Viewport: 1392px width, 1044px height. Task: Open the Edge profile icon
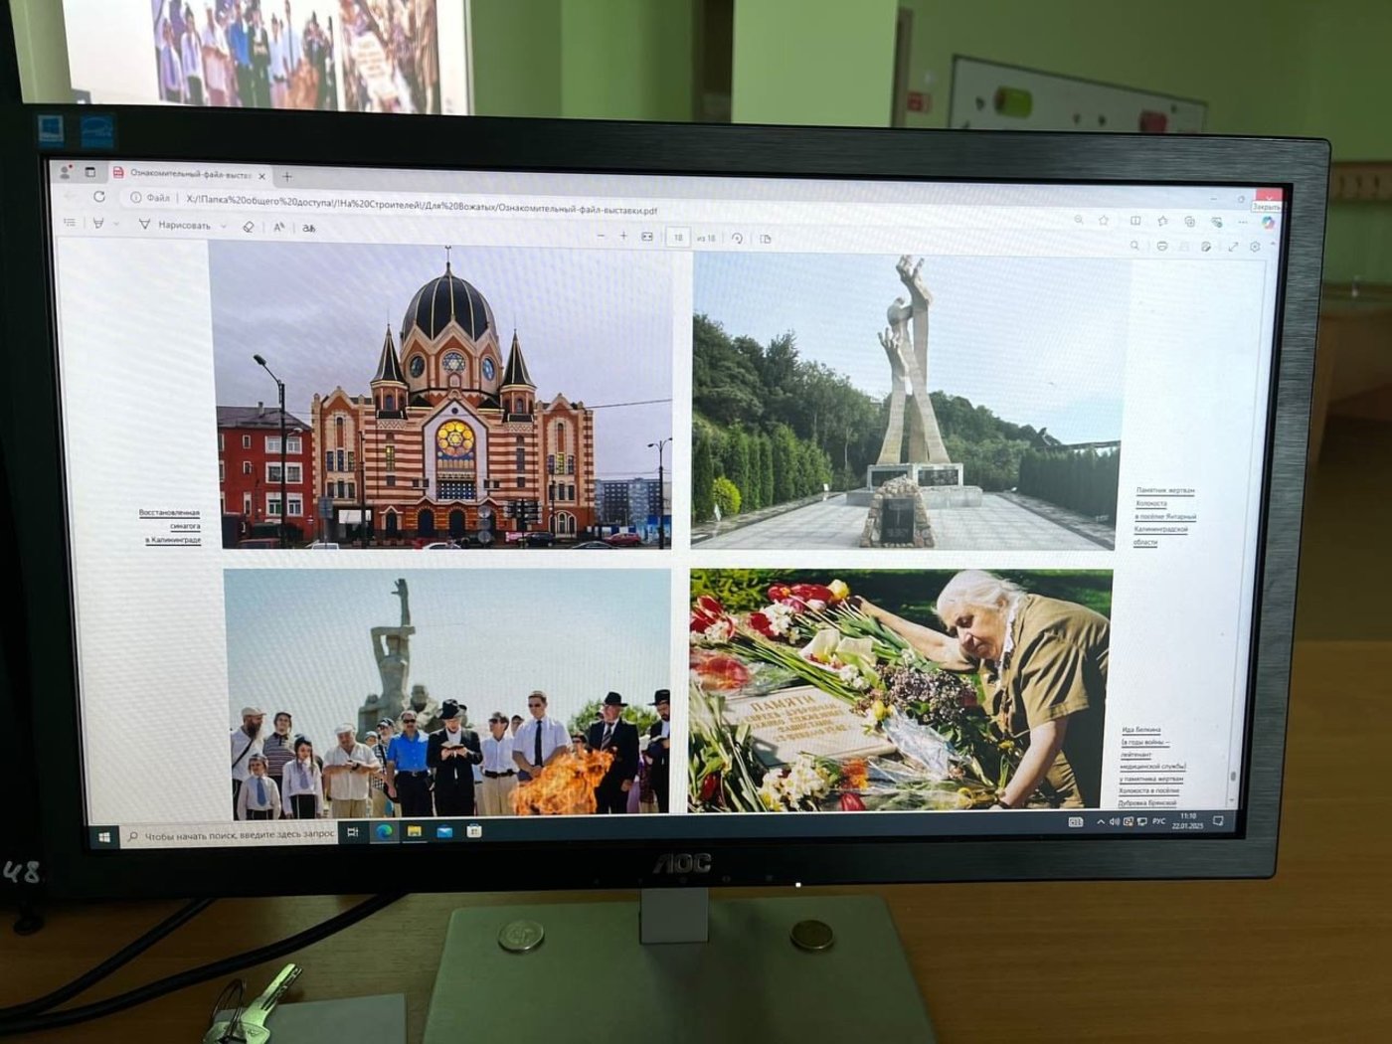coord(66,171)
